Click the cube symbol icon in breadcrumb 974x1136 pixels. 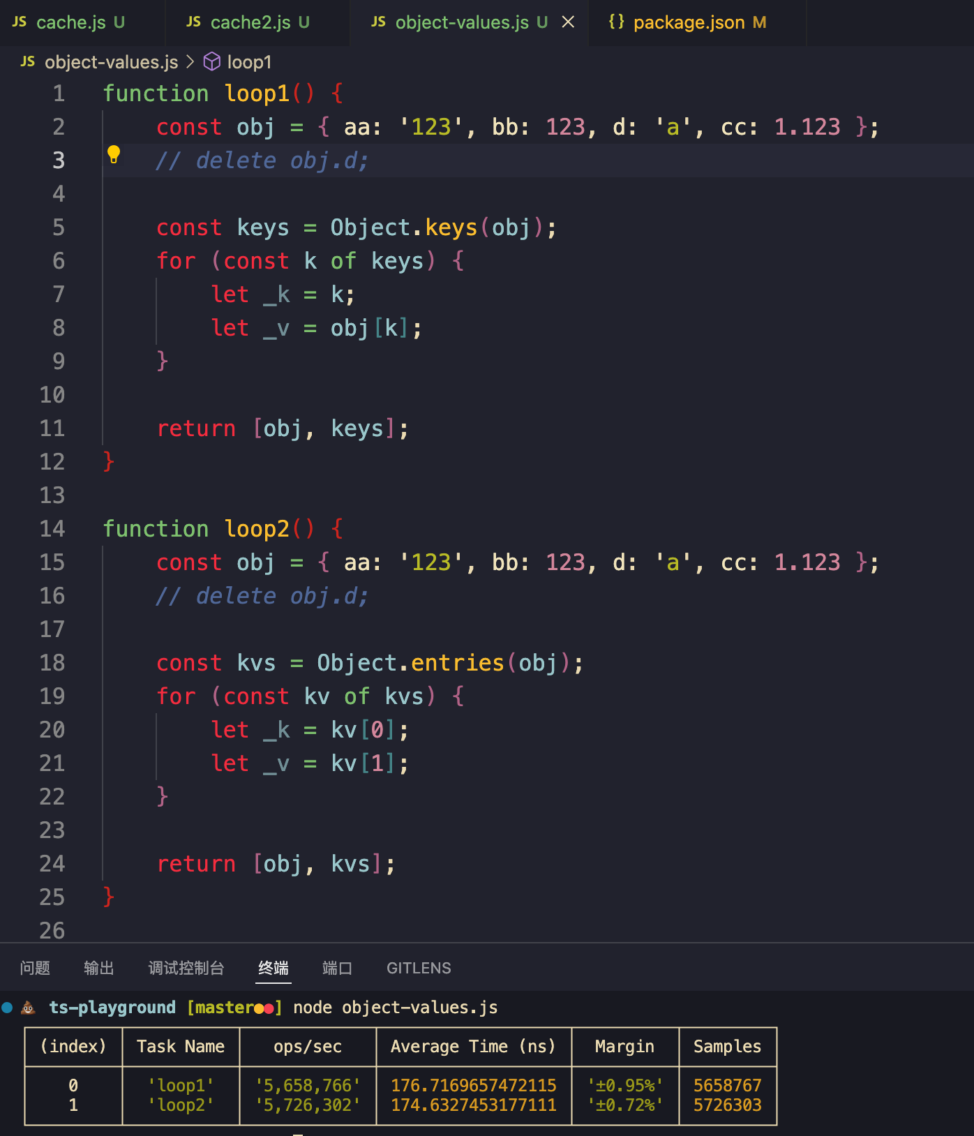tap(212, 62)
